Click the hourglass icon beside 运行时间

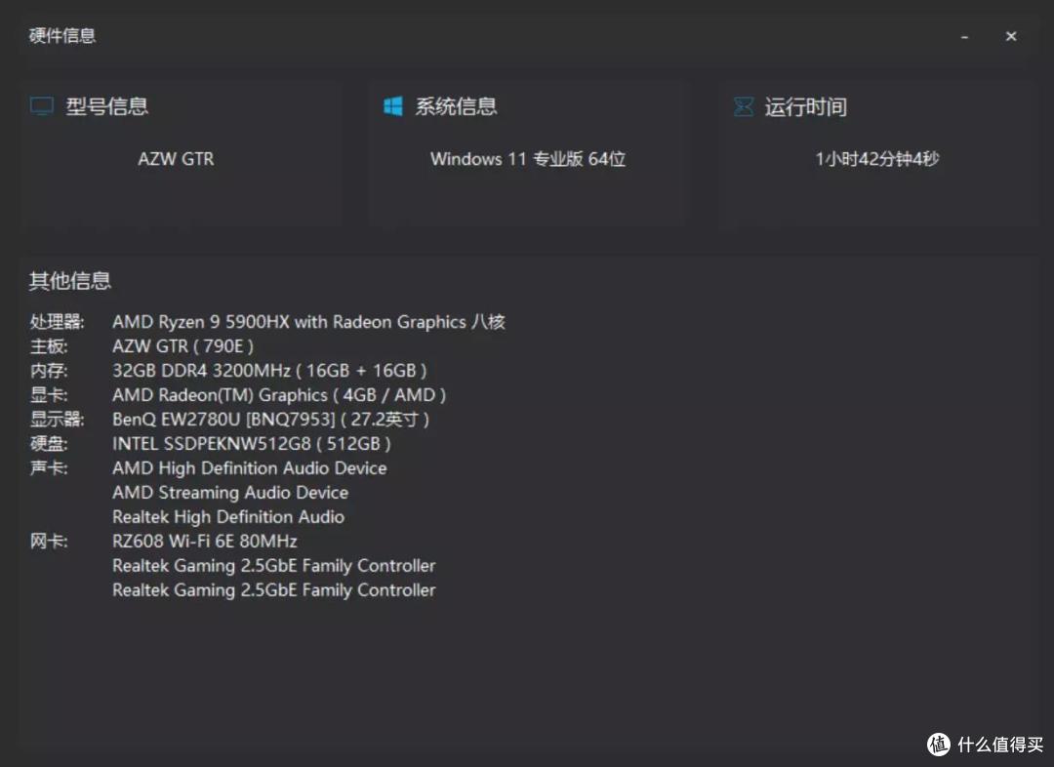point(744,106)
